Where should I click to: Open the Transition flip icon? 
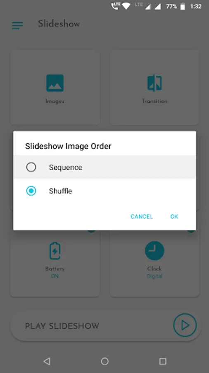(x=154, y=83)
